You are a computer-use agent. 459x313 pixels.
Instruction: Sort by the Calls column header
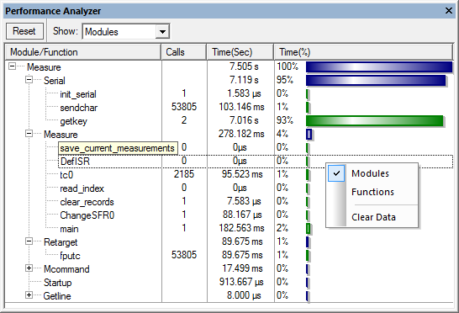(x=184, y=52)
